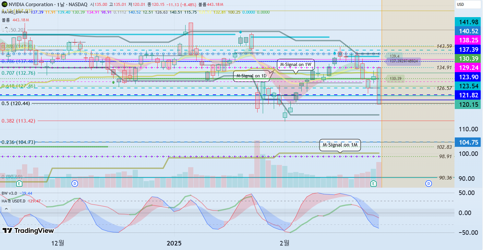Viewport: 483px width, 250px height.
Task: Click the 143.59 line value label
Action: 444,46
